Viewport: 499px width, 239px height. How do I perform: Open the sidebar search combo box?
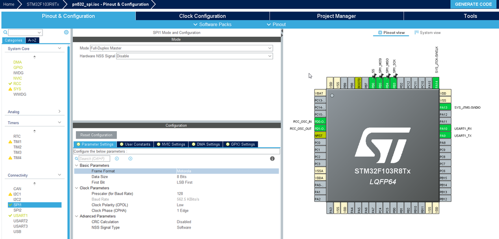click(x=25, y=32)
